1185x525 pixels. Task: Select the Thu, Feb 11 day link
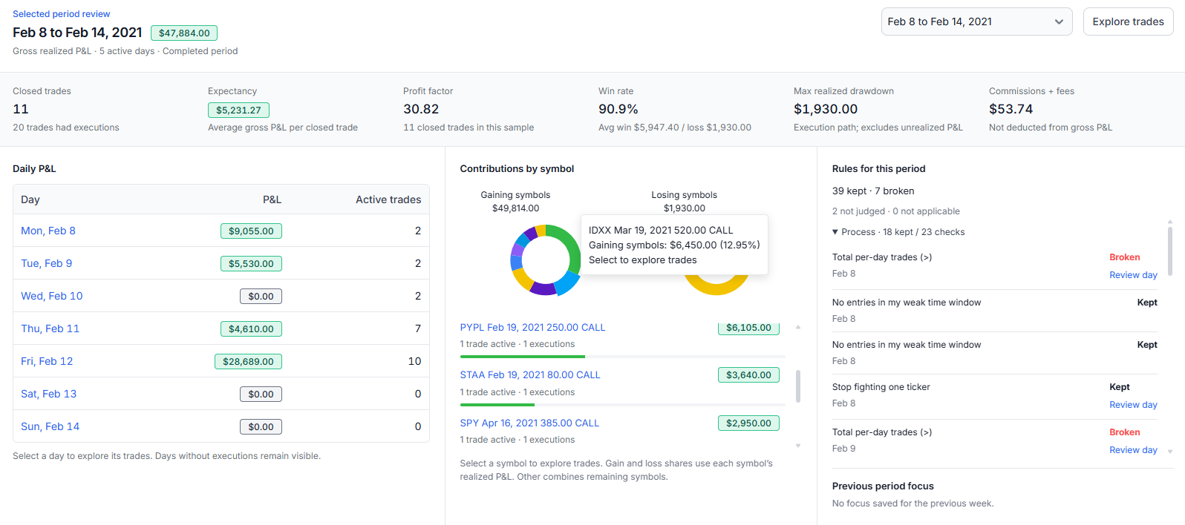tap(50, 328)
